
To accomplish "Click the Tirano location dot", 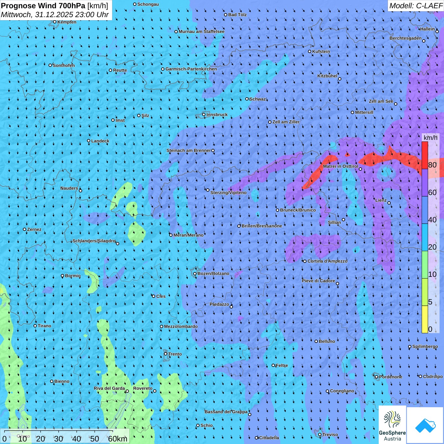I will pos(35,326).
